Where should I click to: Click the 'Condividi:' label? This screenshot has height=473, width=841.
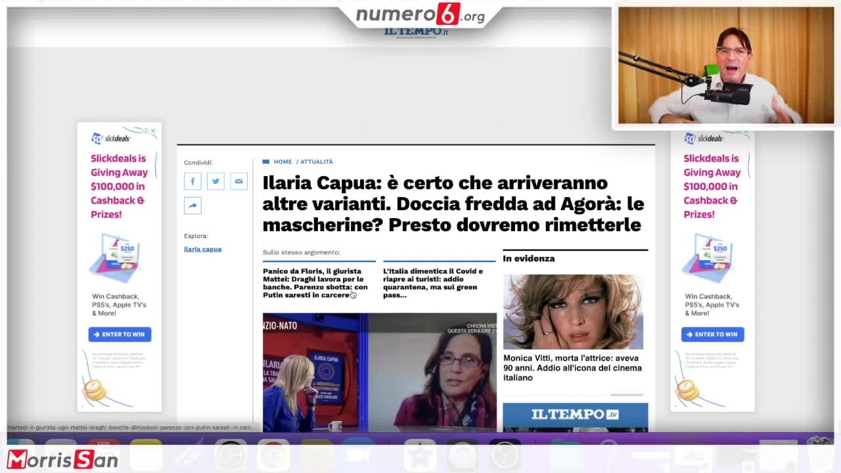pos(198,162)
